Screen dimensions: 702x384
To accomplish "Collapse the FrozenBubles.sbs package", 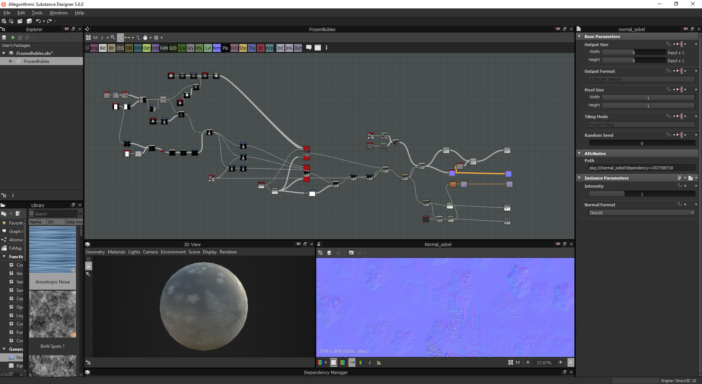I will coord(4,53).
